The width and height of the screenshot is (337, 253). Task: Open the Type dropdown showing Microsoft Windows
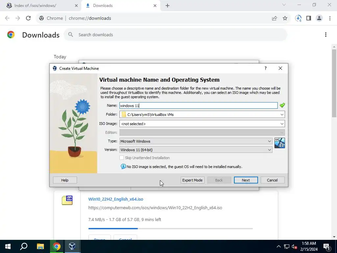pos(196,141)
